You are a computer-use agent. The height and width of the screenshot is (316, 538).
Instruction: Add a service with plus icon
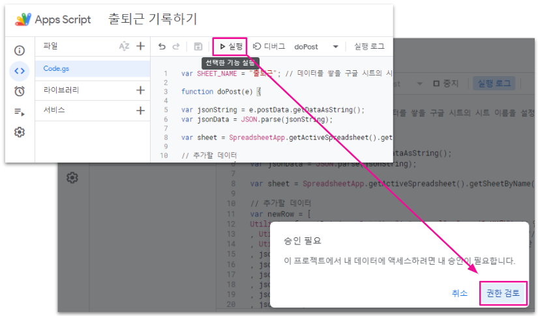[x=140, y=111]
